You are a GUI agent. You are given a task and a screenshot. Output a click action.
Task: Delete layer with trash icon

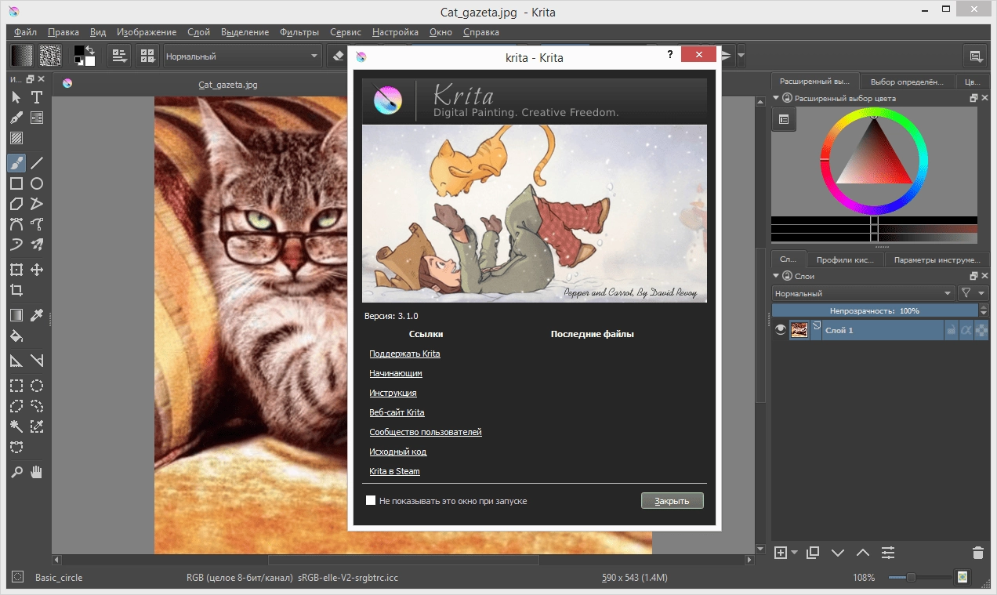[x=977, y=553]
